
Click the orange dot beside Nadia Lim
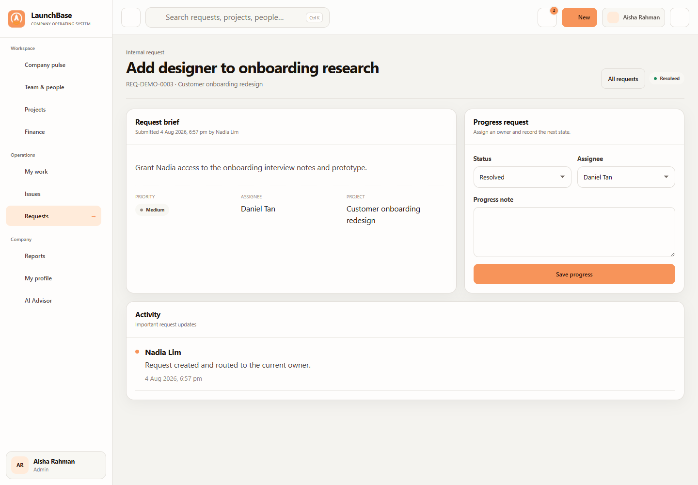coord(137,352)
